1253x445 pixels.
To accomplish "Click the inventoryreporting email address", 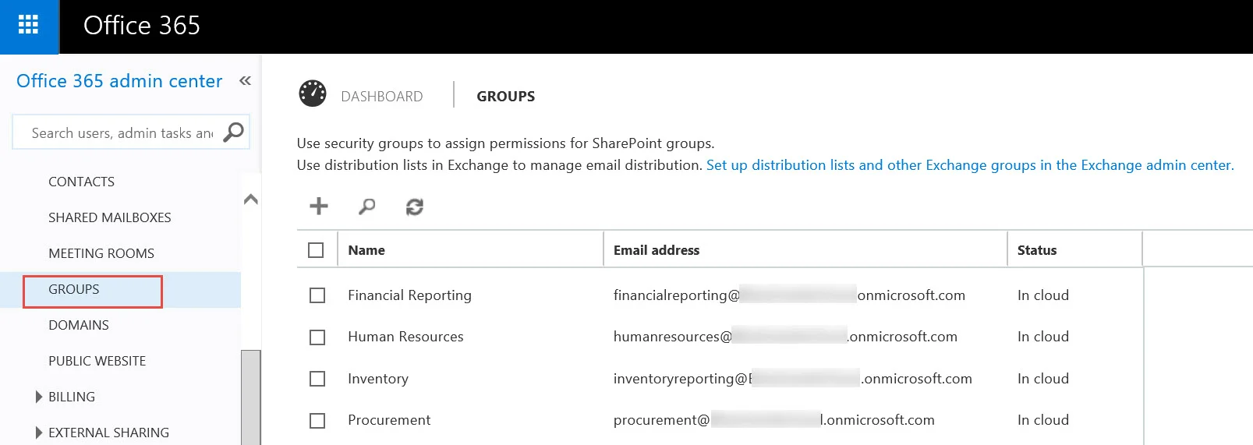I will tap(793, 379).
